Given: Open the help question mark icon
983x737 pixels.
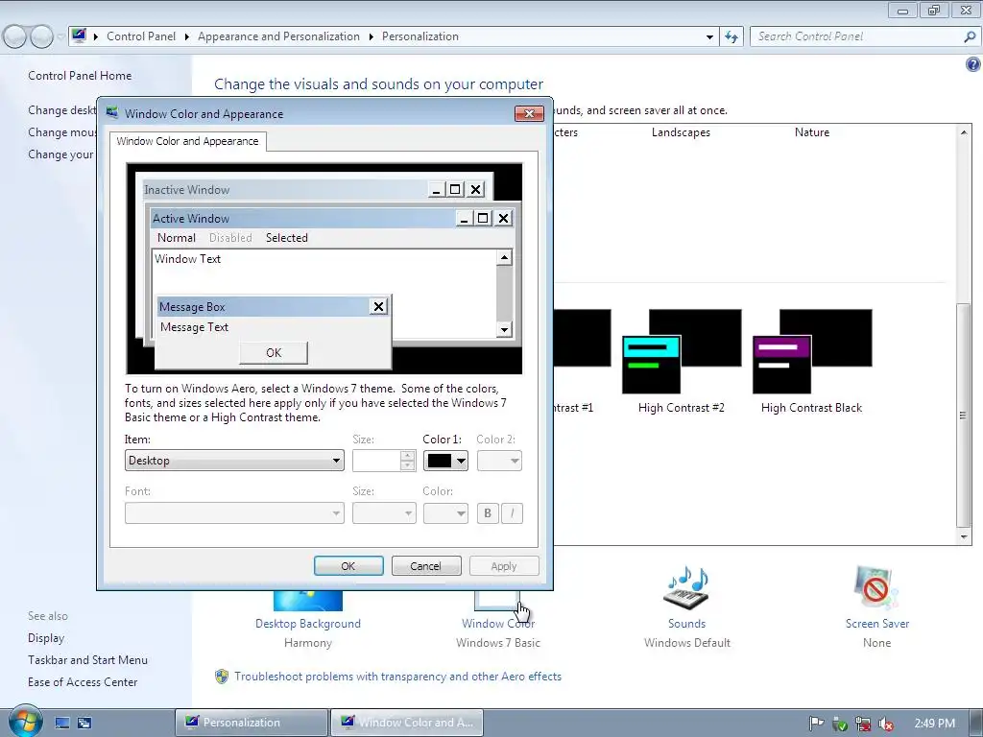Looking at the screenshot, I should tap(973, 64).
